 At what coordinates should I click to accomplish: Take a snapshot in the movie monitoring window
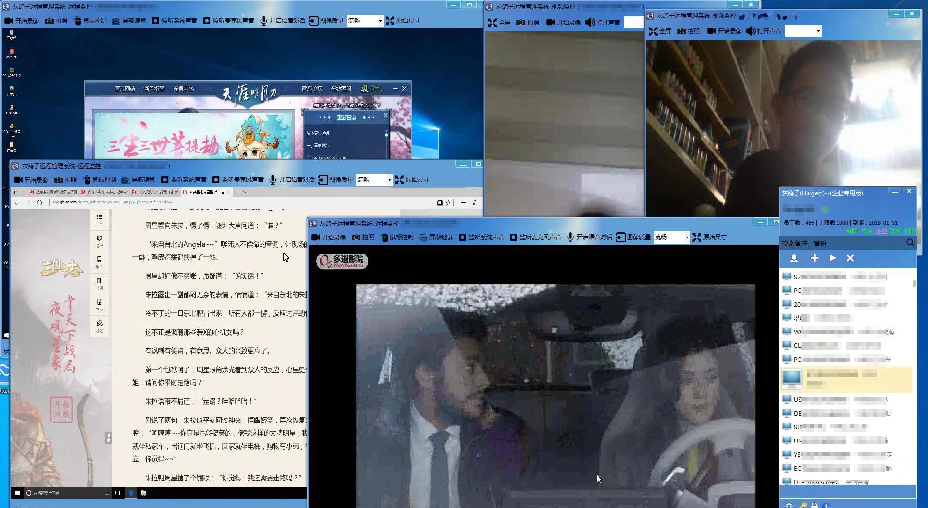coord(363,237)
